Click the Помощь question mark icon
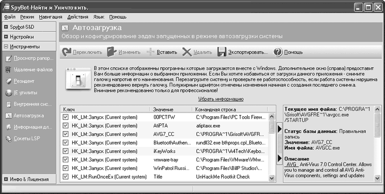Viewport: 385px width, 194px height. 278,52
